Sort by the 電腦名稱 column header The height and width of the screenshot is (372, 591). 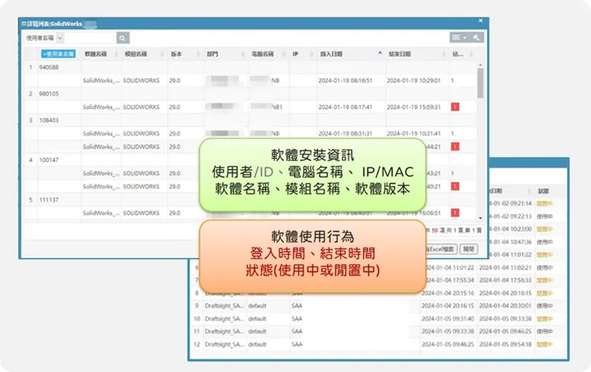(263, 54)
